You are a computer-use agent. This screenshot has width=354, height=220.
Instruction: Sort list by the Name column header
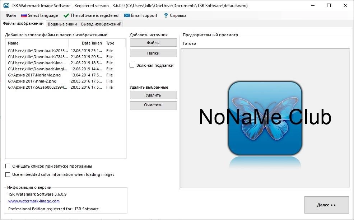(37, 43)
